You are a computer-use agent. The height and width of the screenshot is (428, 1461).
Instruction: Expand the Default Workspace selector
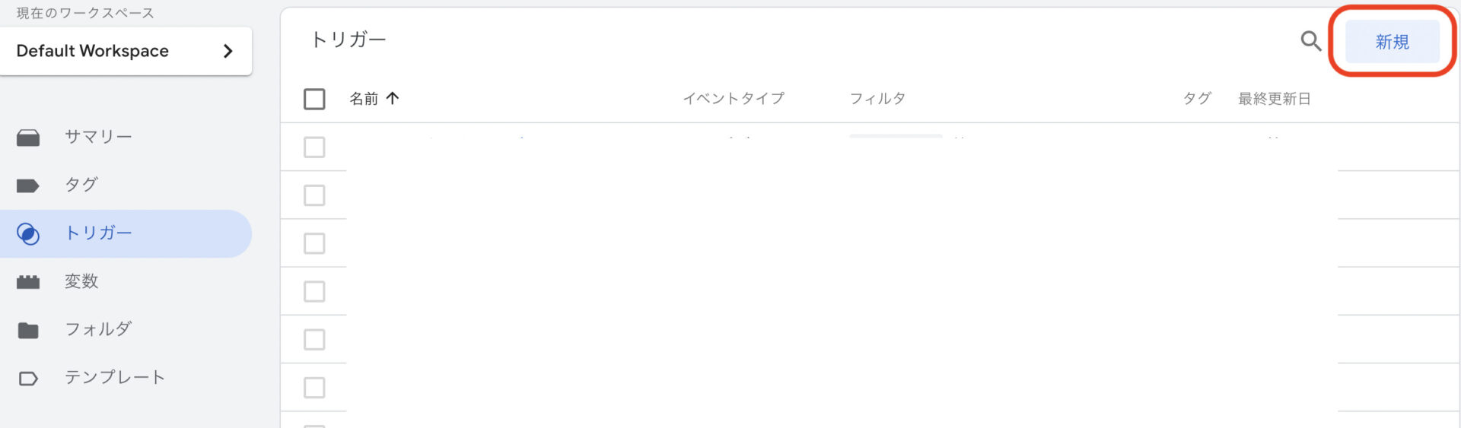pos(126,51)
